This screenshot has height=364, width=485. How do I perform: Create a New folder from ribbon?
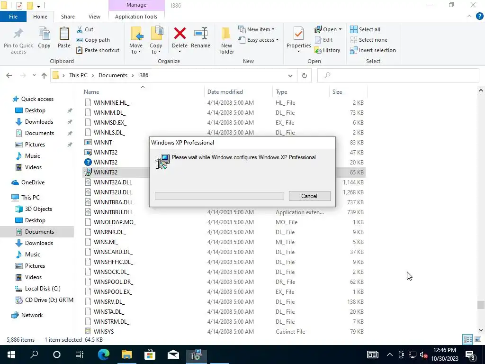(226, 40)
